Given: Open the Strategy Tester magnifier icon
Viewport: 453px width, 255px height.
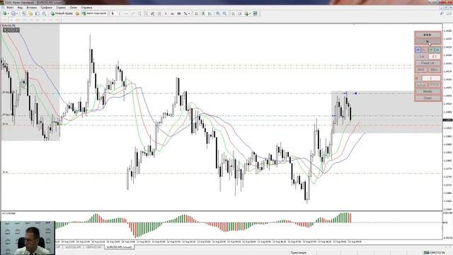Looking at the screenshot, I should 44,13.
